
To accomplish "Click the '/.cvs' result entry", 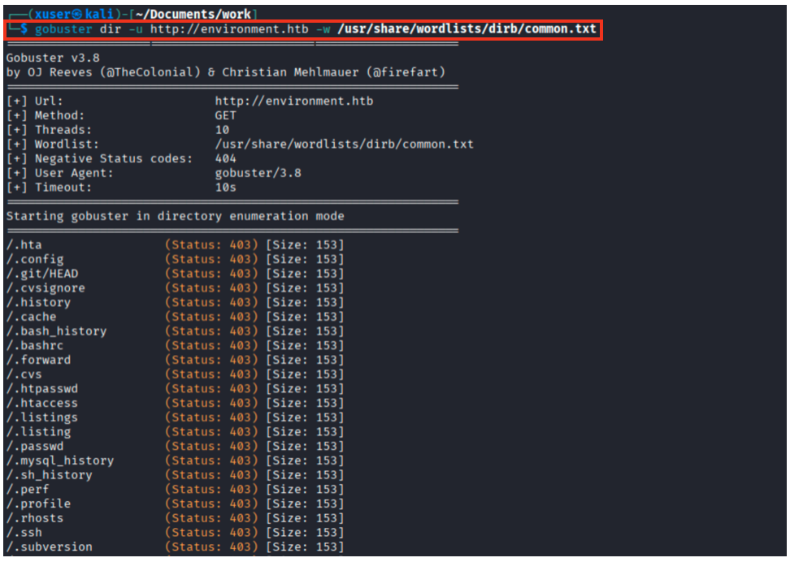I will pyautogui.click(x=24, y=374).
